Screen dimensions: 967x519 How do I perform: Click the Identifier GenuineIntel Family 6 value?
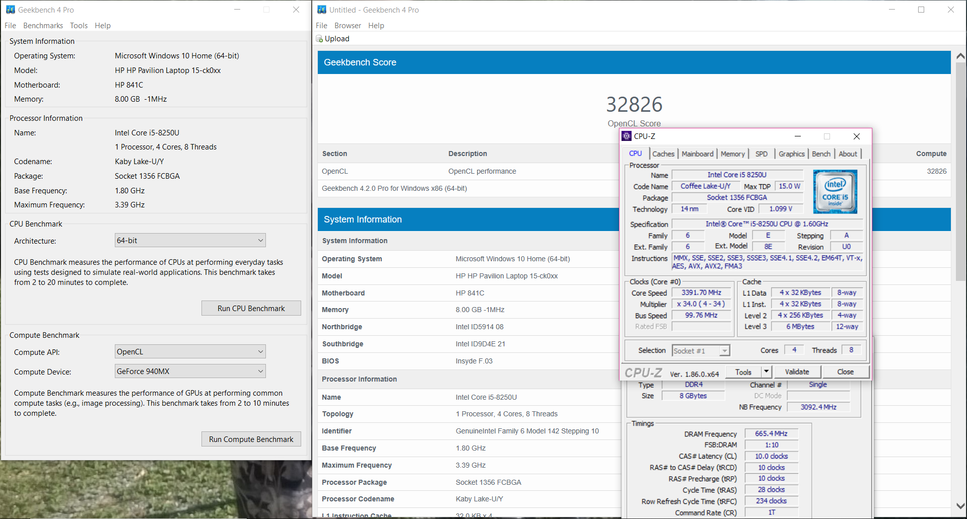point(527,431)
